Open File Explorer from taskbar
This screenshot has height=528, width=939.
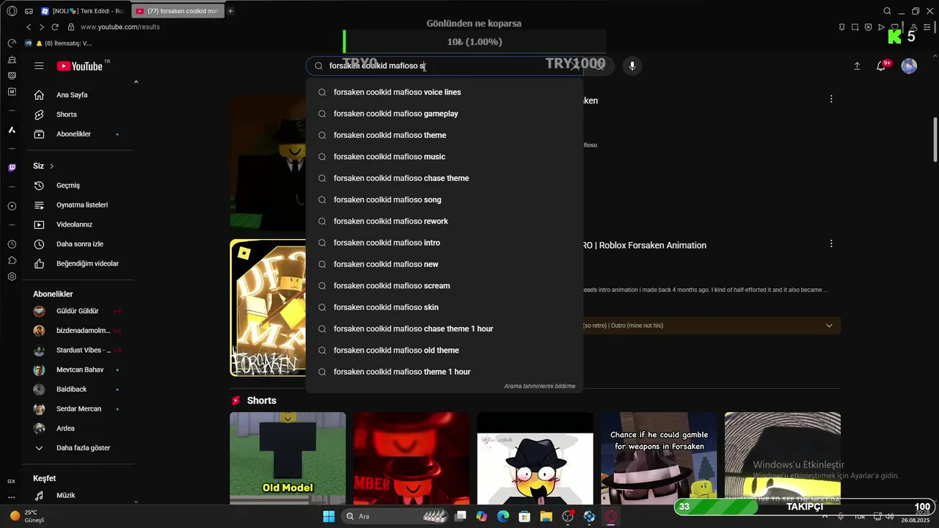(546, 516)
